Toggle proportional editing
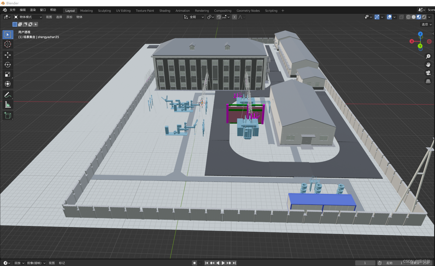The height and width of the screenshot is (266, 435). point(234,17)
